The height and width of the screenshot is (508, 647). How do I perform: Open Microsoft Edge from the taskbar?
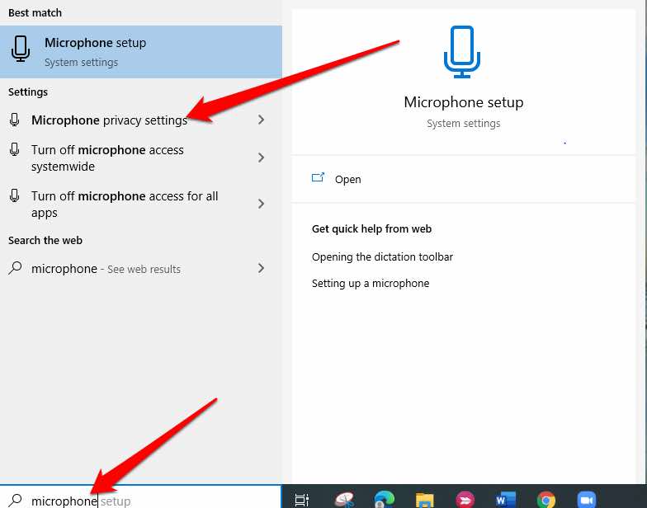point(385,499)
